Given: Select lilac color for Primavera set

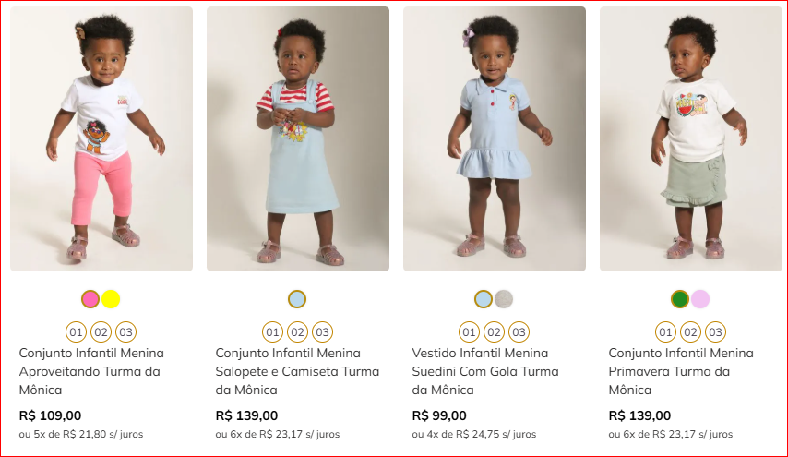Looking at the screenshot, I should pyautogui.click(x=700, y=299).
